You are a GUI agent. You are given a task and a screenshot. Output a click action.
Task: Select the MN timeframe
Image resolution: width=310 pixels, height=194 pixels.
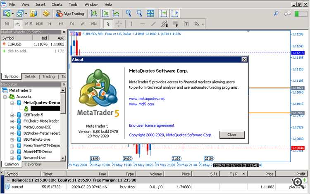(x=94, y=24)
